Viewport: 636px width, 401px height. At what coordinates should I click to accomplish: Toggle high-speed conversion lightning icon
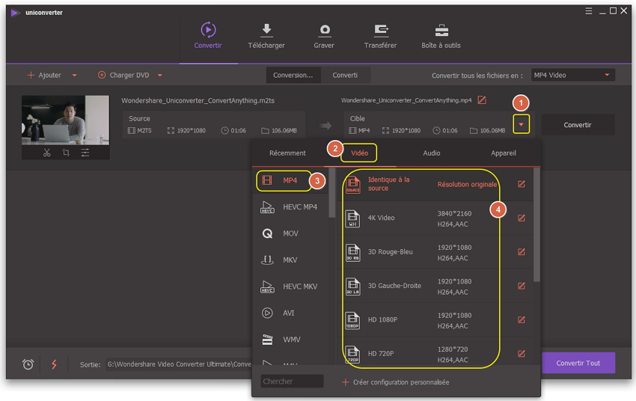[x=54, y=364]
